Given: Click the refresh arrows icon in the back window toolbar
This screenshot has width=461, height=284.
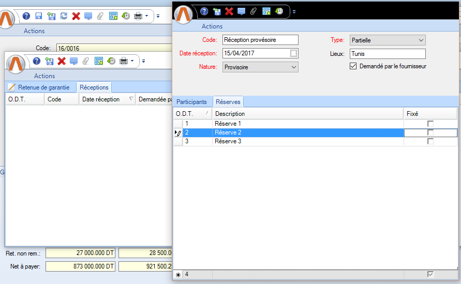Looking at the screenshot, I should click(x=64, y=16).
